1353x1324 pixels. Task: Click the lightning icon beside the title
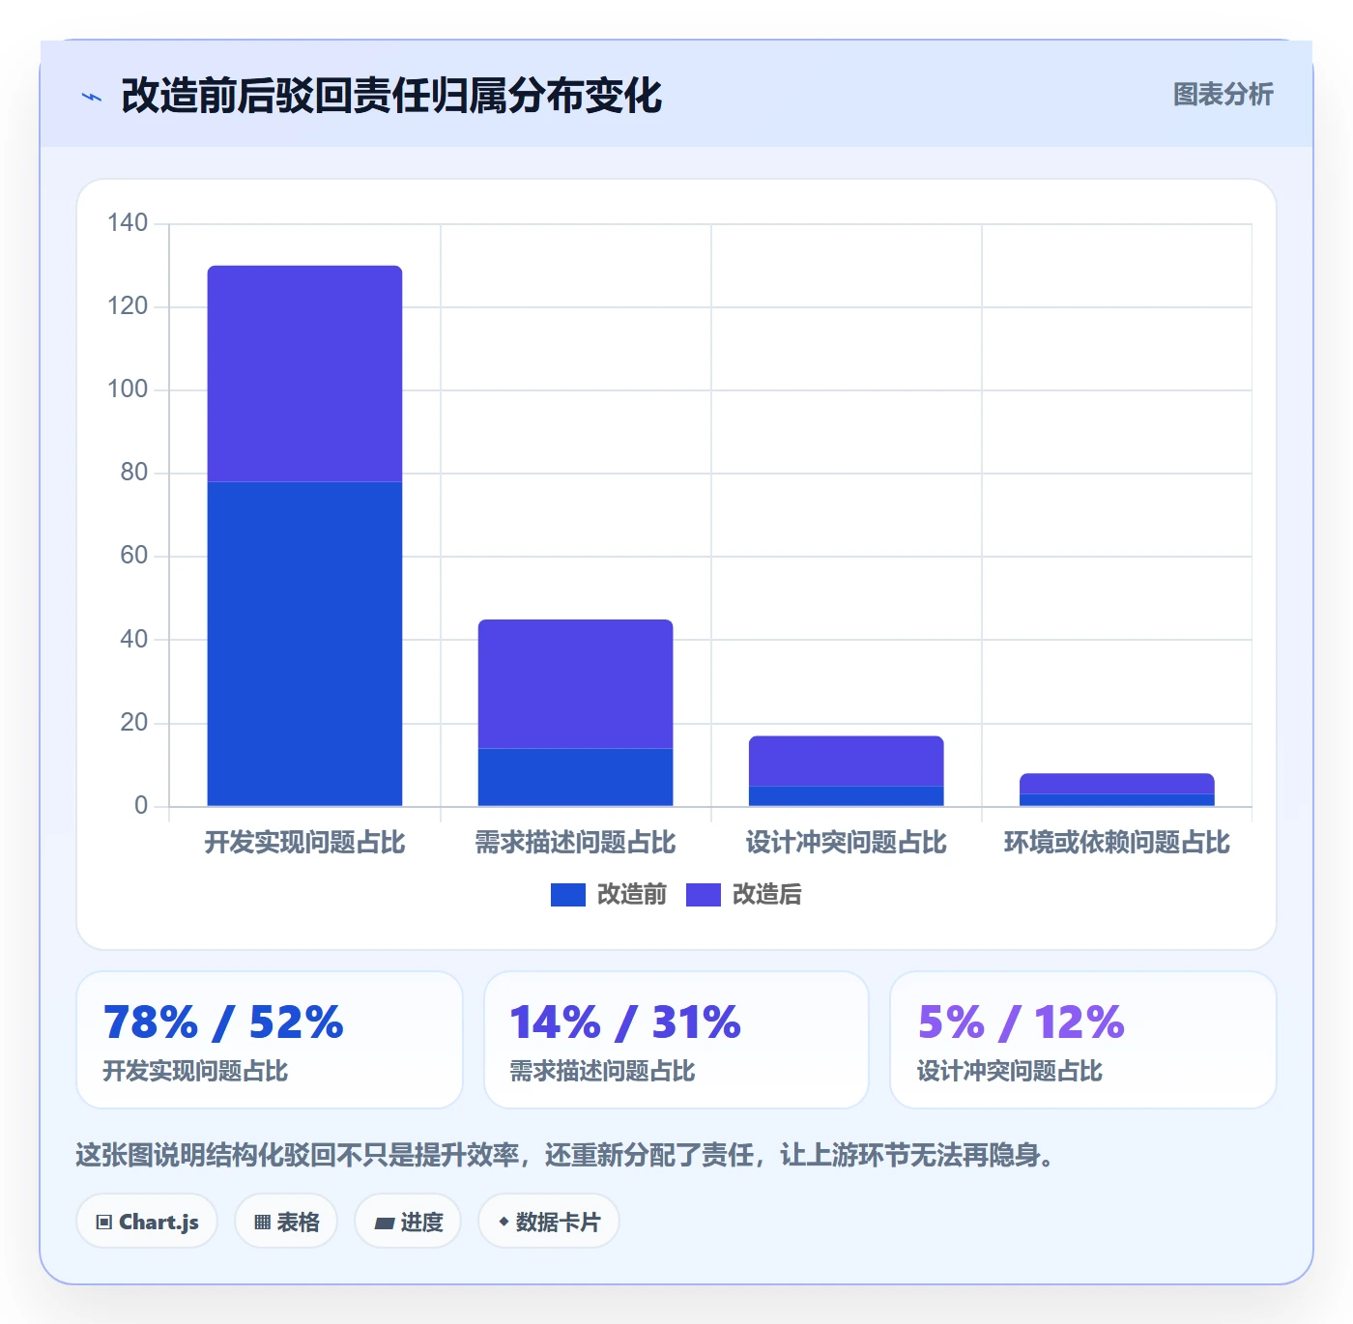[92, 97]
